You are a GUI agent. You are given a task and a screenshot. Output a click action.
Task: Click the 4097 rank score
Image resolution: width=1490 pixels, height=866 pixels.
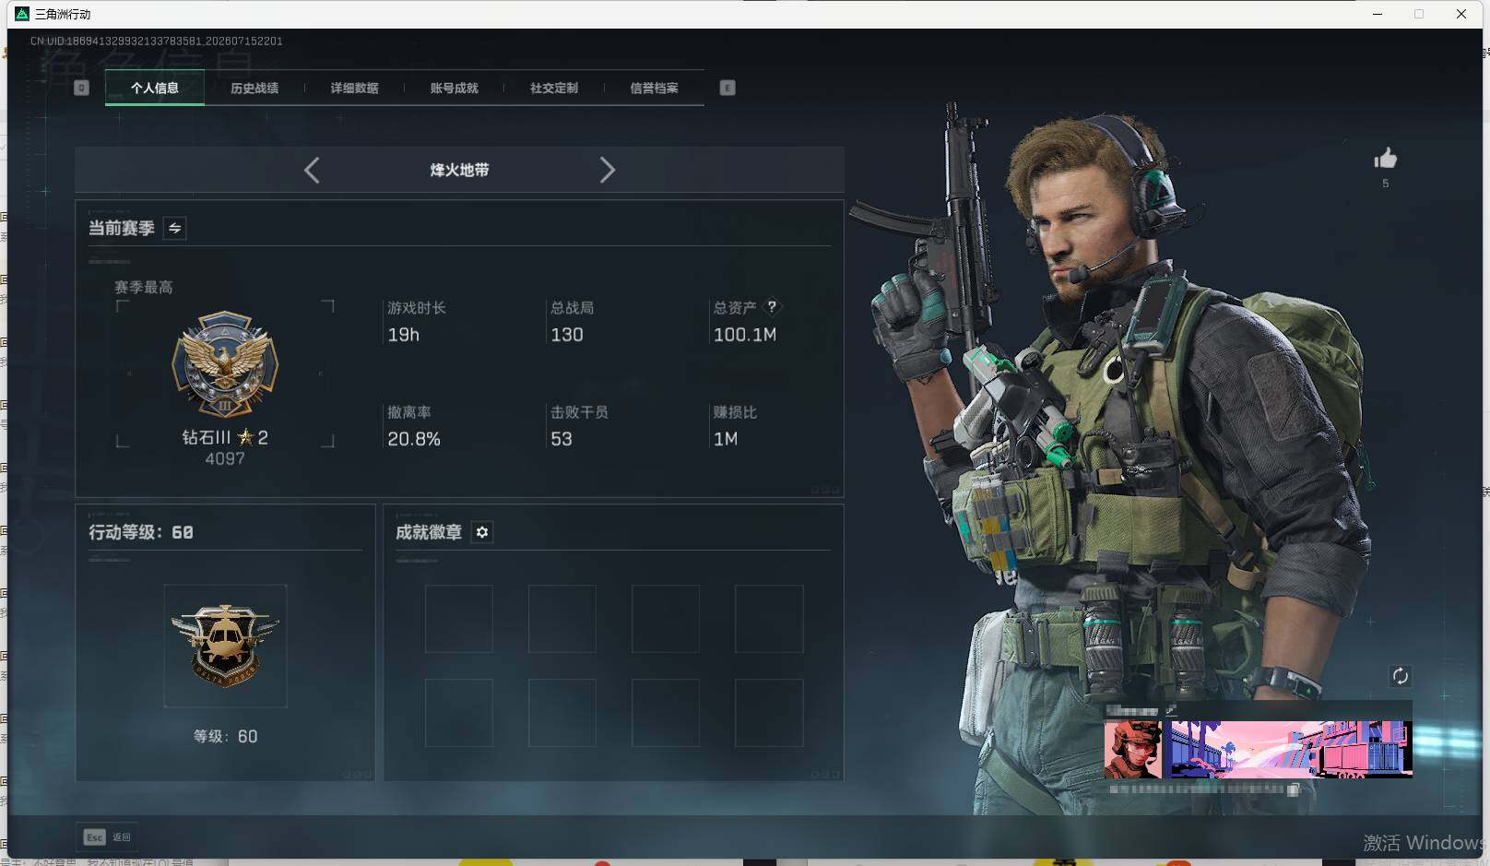point(225,458)
